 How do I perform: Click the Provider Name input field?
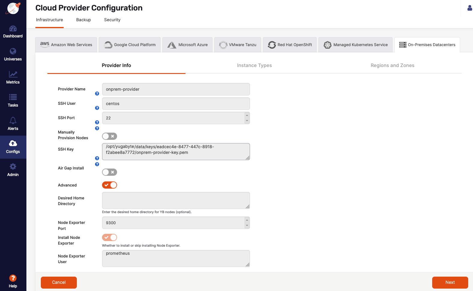[x=176, y=89]
